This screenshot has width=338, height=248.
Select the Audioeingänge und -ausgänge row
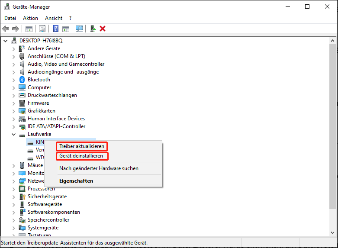(x=63, y=72)
